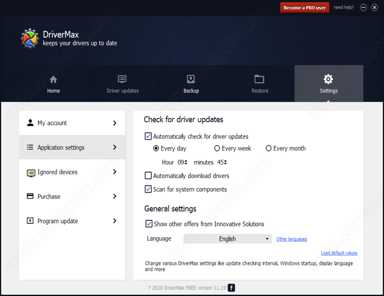The height and width of the screenshot is (296, 384).
Task: Click the need help? link
Action: (343, 7)
